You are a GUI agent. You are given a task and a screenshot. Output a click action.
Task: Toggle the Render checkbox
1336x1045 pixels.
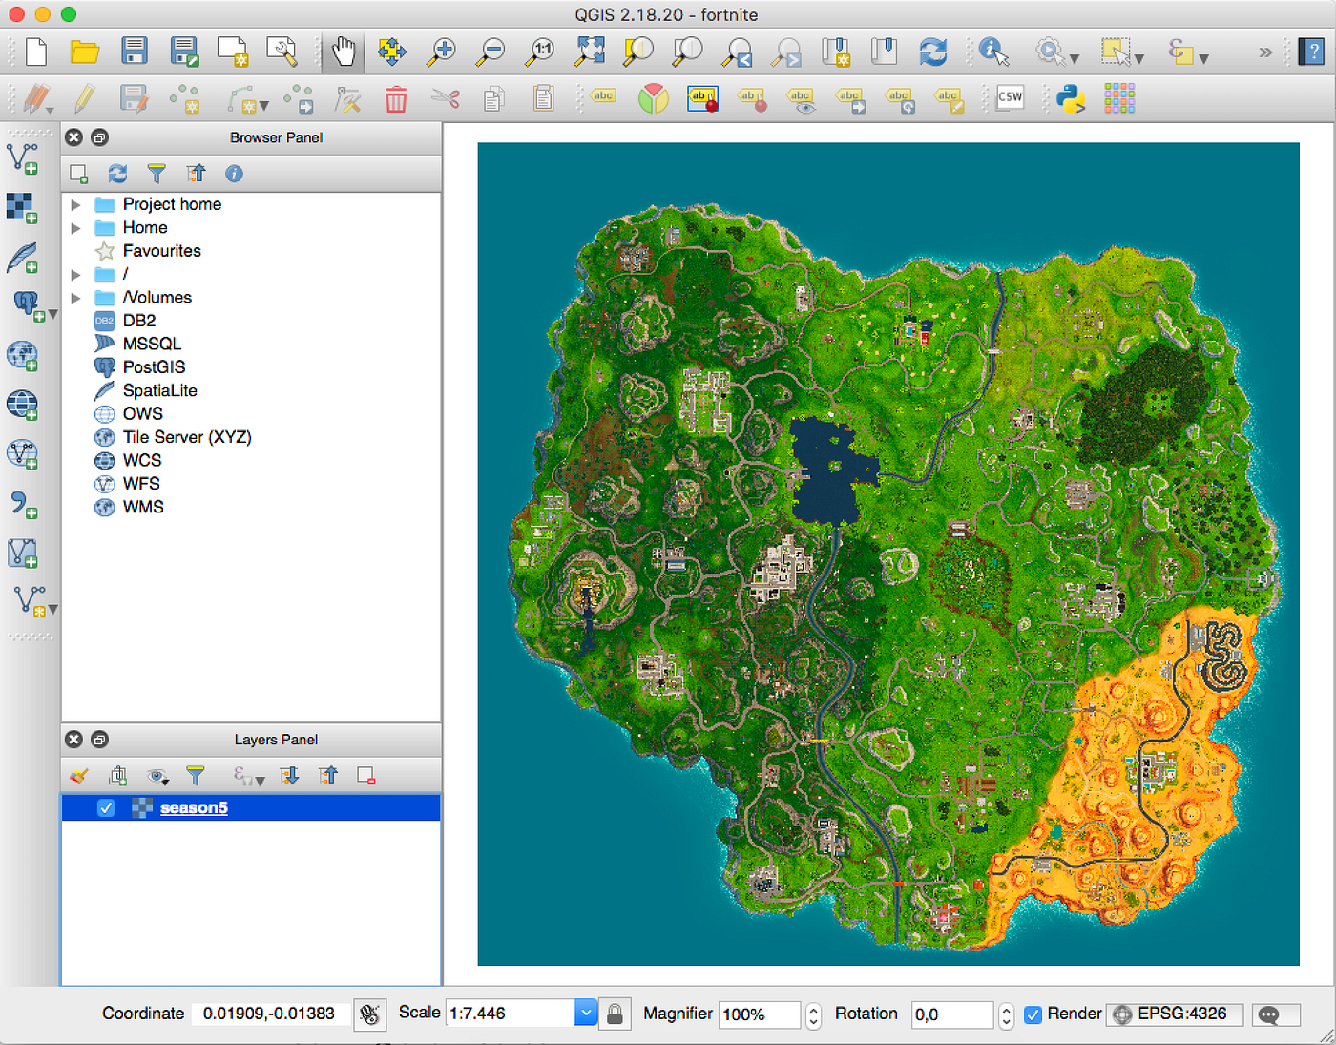click(1033, 1014)
